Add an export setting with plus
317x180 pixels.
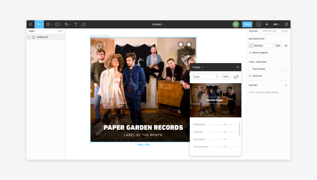(x=286, y=85)
